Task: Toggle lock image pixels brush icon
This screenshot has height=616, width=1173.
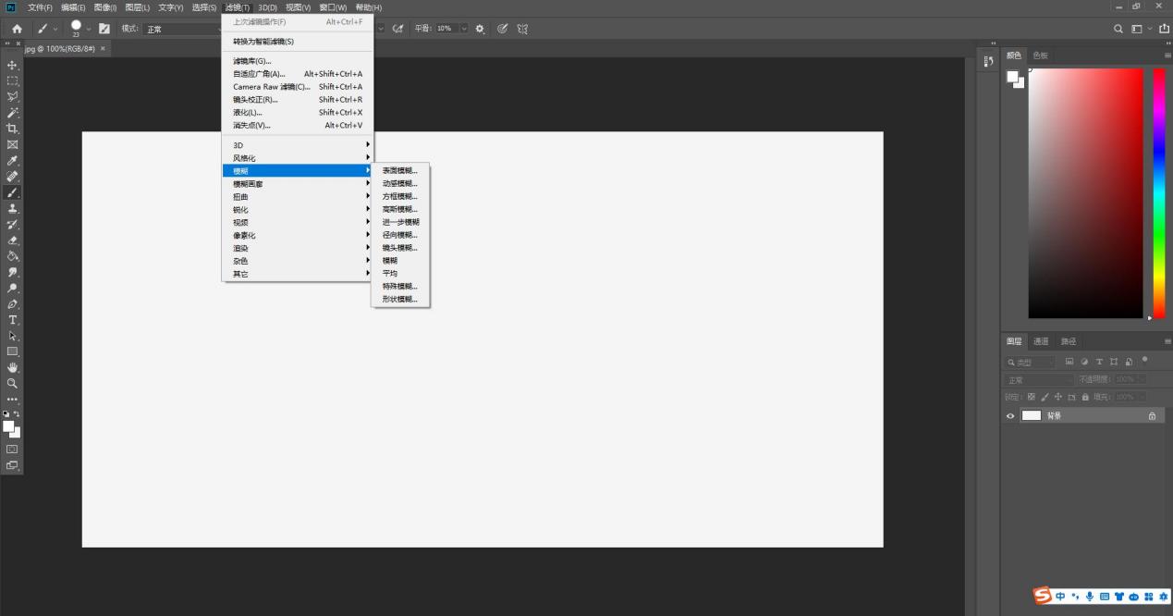Action: click(x=1045, y=397)
